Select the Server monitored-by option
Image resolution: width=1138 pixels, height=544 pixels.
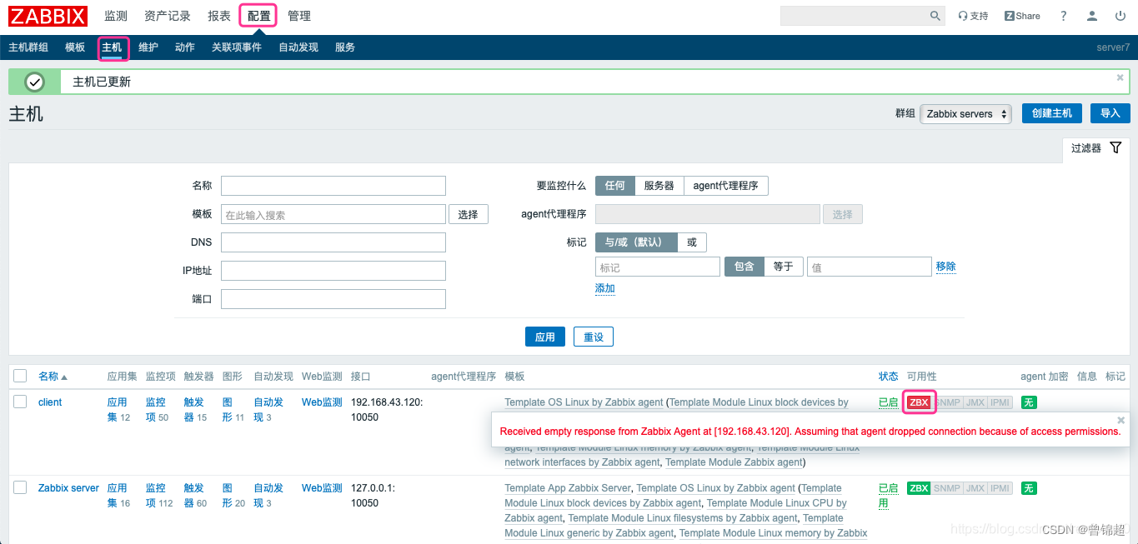pos(659,186)
